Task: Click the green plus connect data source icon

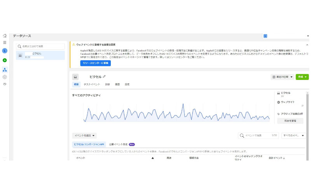Action: pos(5,60)
